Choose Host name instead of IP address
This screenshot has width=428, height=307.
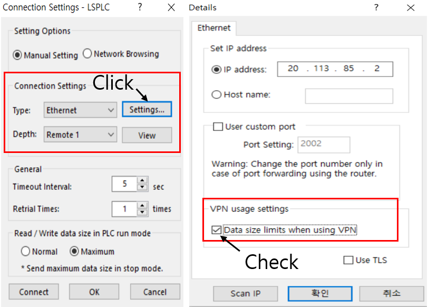[x=217, y=94]
